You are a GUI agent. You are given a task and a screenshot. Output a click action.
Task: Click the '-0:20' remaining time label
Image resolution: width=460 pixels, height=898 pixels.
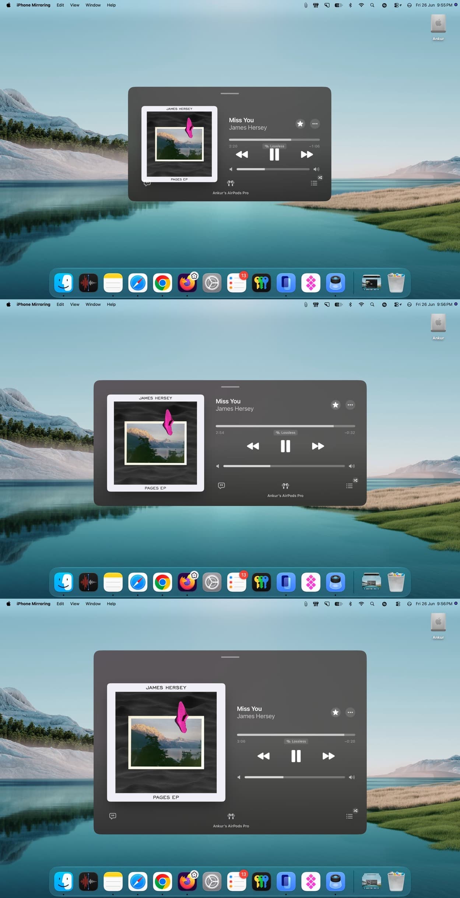(x=350, y=741)
